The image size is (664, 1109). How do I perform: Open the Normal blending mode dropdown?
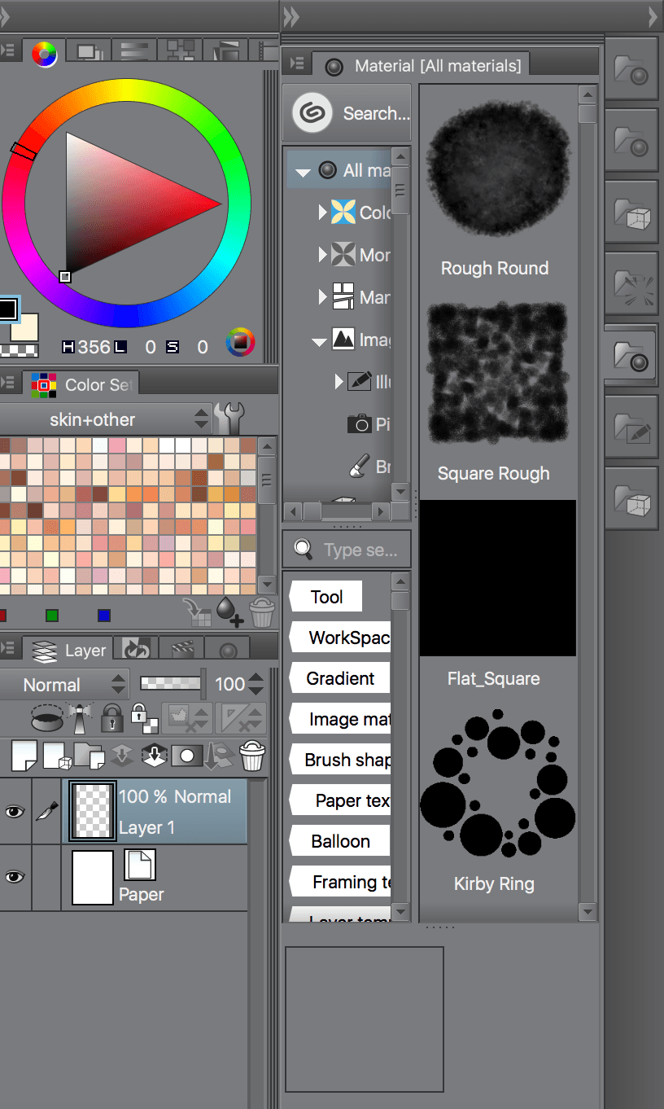tap(65, 684)
